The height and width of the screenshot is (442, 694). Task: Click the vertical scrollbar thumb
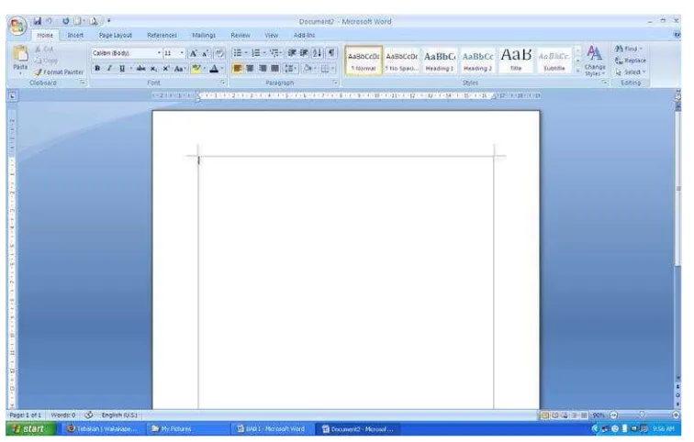point(677,189)
